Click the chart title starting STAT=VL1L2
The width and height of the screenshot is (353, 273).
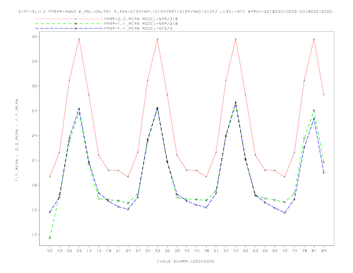click(175, 12)
